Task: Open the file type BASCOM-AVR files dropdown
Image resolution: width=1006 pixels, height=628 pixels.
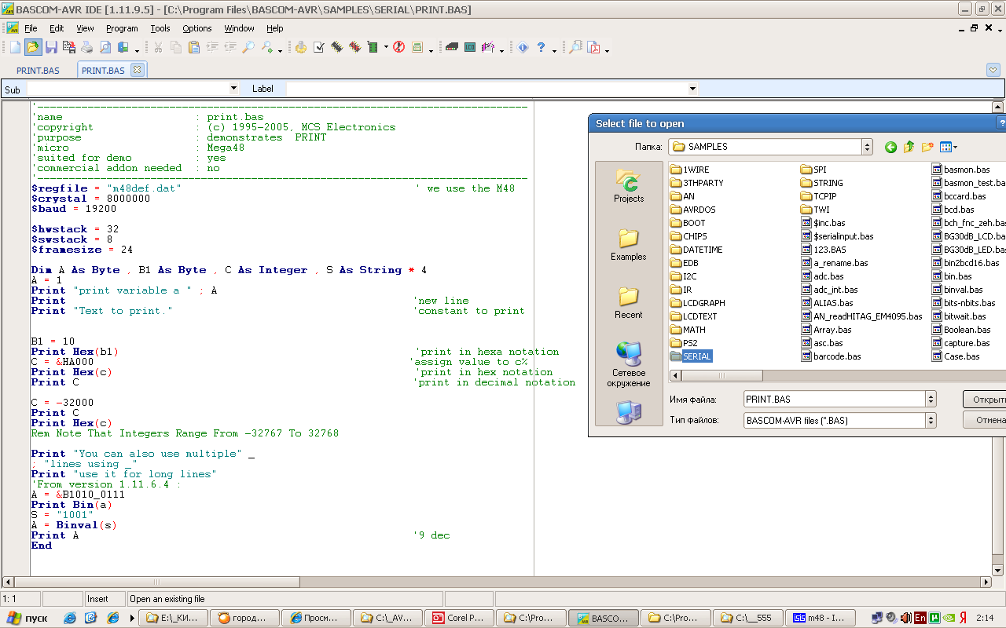Action: click(x=931, y=421)
